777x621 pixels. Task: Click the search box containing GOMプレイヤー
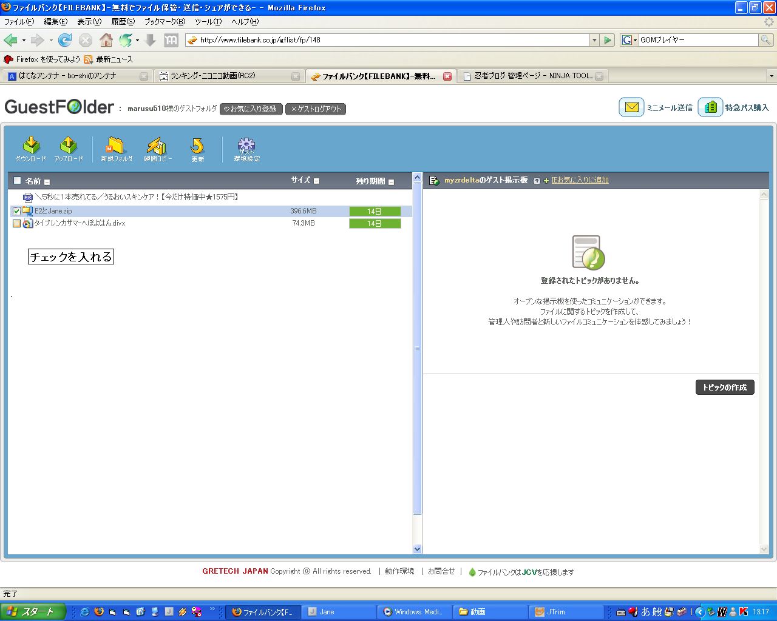pyautogui.click(x=698, y=40)
